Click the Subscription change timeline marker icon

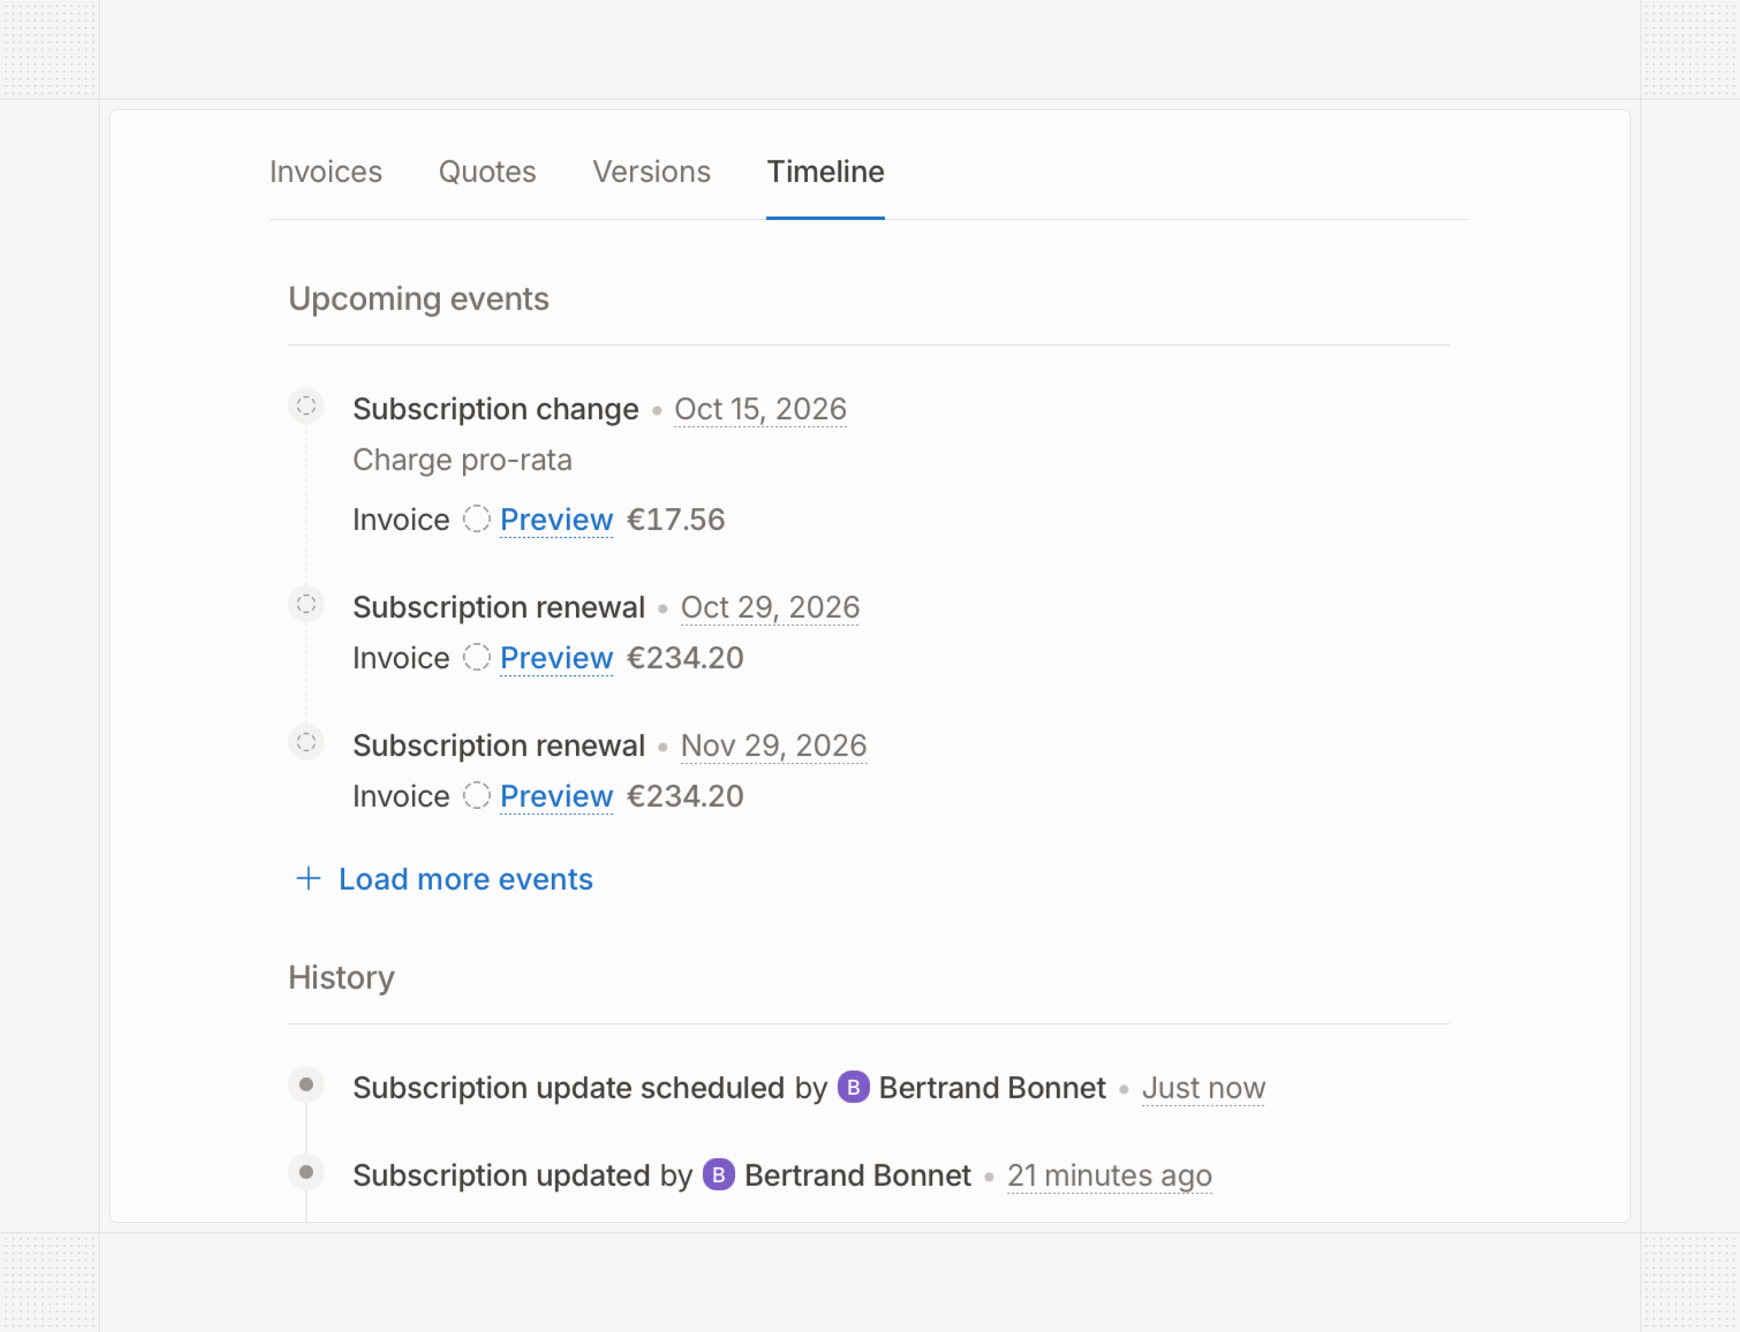click(x=306, y=406)
